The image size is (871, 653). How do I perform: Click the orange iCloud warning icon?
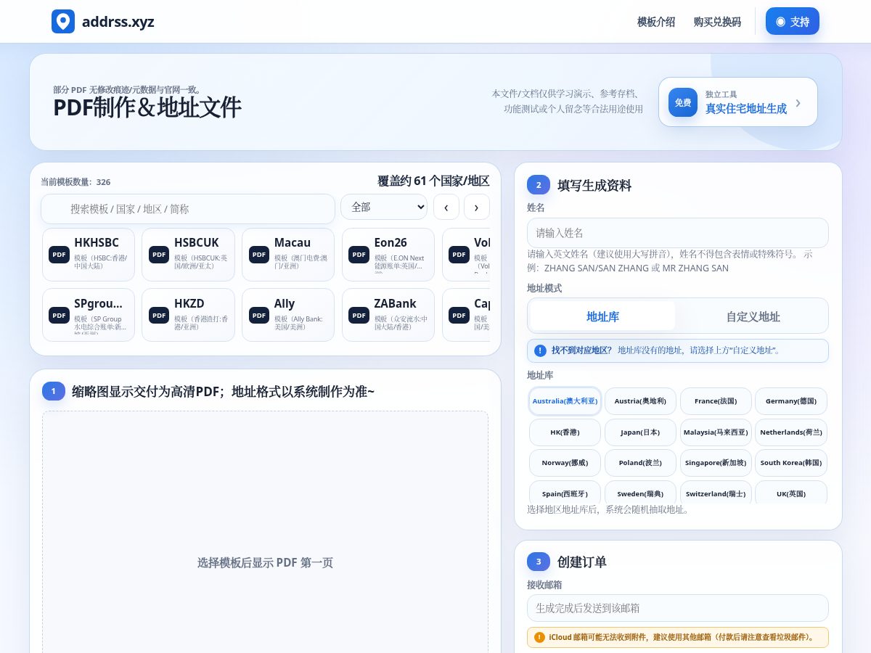coord(539,638)
